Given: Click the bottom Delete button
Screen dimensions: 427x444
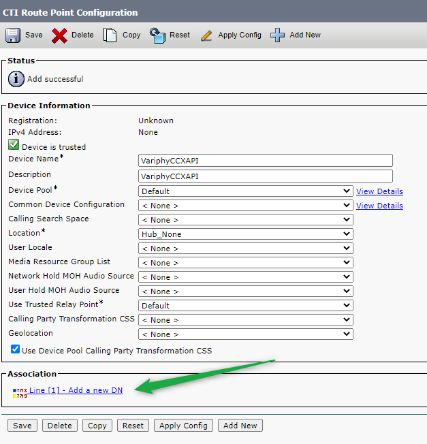Looking at the screenshot, I should pos(60,426).
